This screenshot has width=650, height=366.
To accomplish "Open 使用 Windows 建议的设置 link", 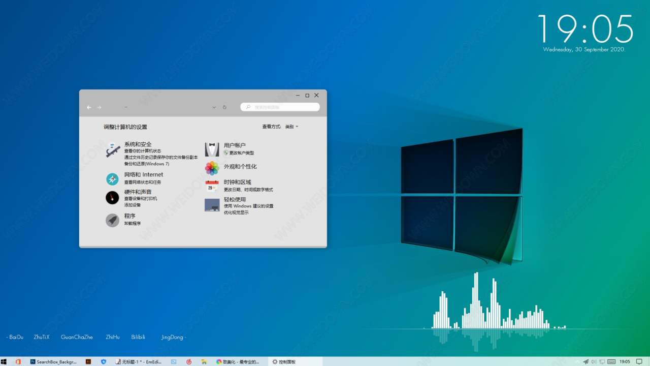I will click(x=249, y=206).
